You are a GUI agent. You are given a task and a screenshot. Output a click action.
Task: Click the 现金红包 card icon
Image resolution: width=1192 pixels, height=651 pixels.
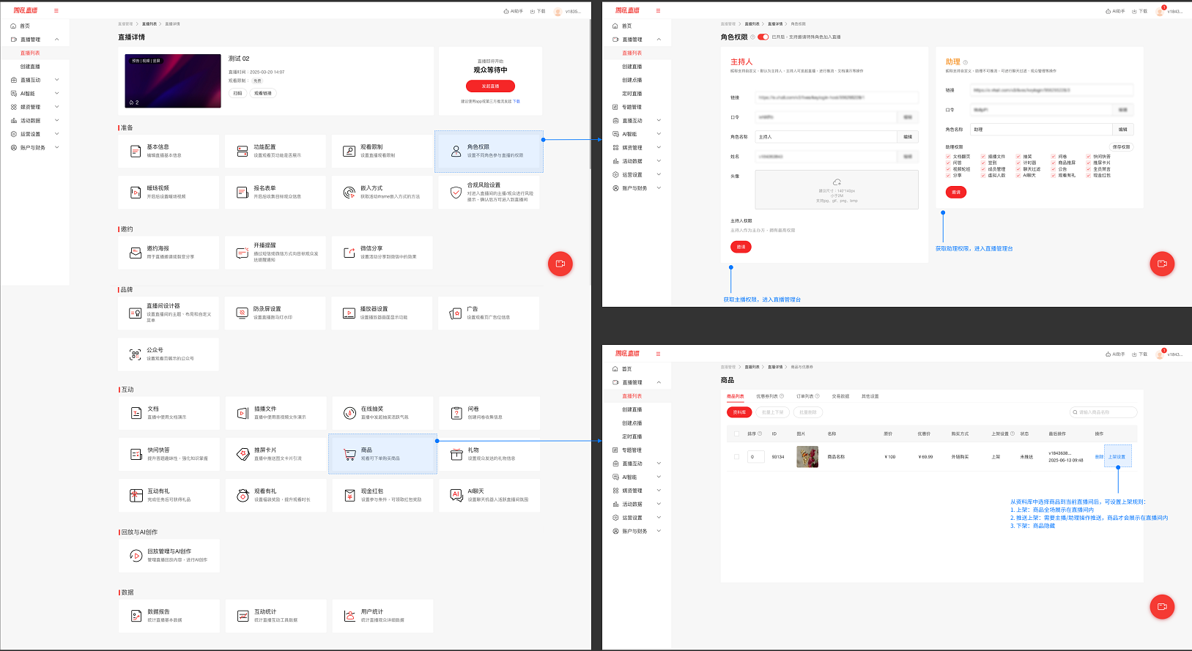coord(349,496)
